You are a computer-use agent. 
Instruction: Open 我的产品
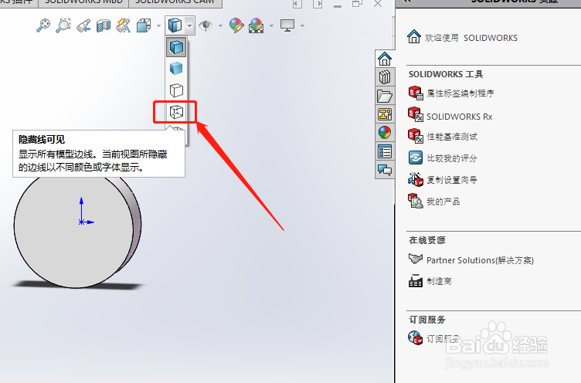443,202
